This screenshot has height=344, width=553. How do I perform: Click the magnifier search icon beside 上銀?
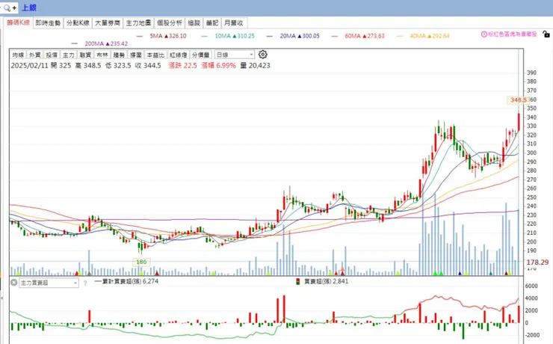[7, 7]
